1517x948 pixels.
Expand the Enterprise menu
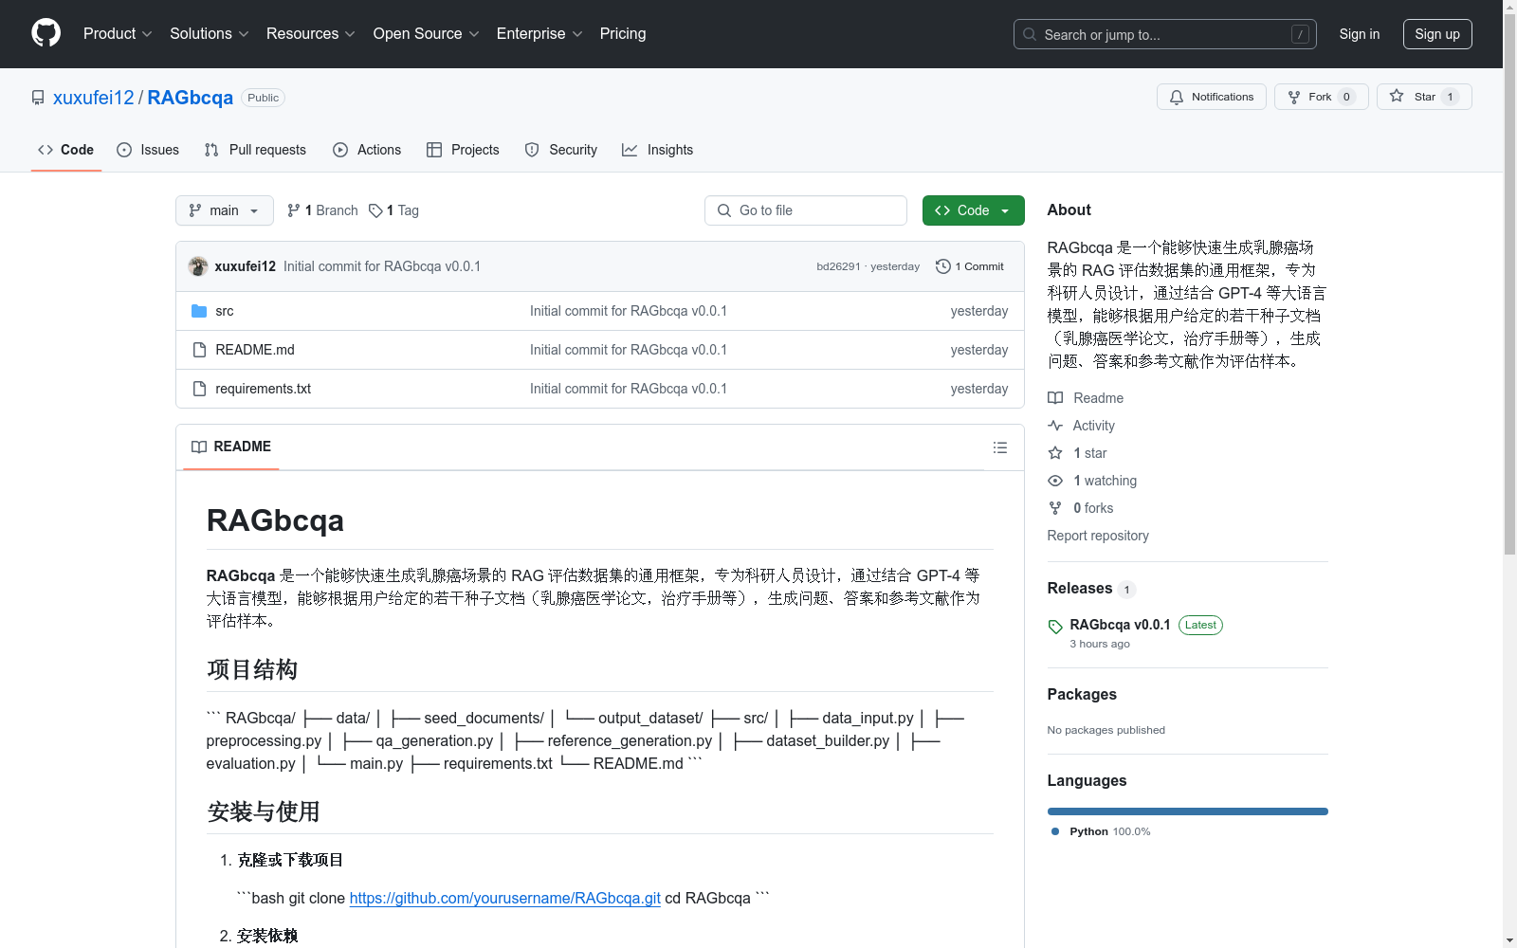click(539, 33)
